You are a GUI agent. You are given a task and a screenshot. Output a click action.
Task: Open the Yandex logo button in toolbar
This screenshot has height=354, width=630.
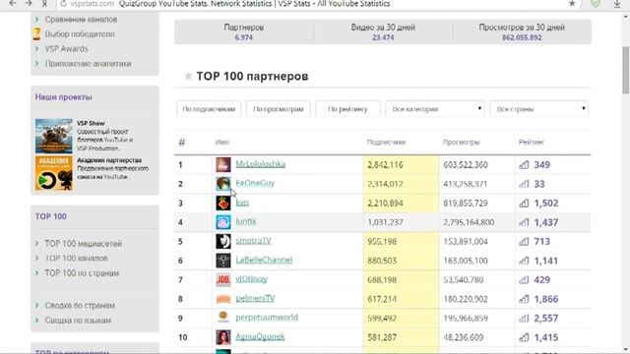tap(44, 4)
